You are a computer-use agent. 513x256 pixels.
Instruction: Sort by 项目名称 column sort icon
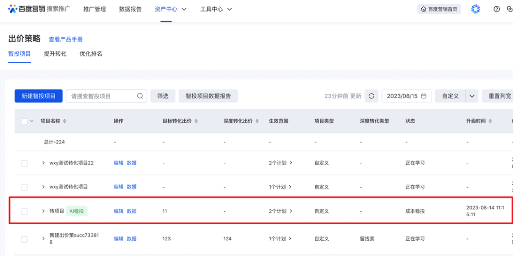tap(65, 121)
